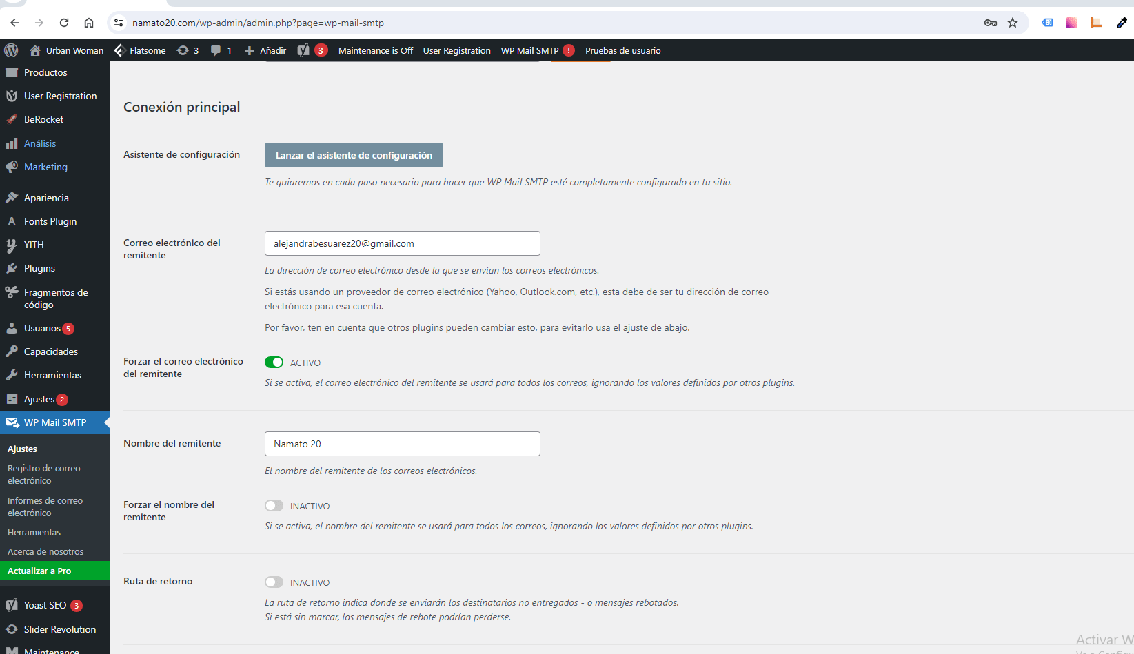Open the User Registration sidebar item
Image resolution: width=1134 pixels, height=654 pixels.
tap(54, 96)
